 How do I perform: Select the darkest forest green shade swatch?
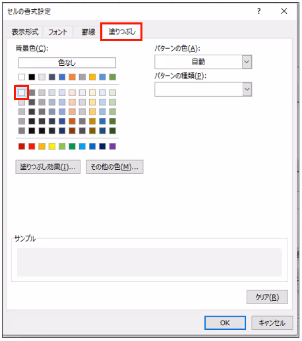click(x=113, y=131)
